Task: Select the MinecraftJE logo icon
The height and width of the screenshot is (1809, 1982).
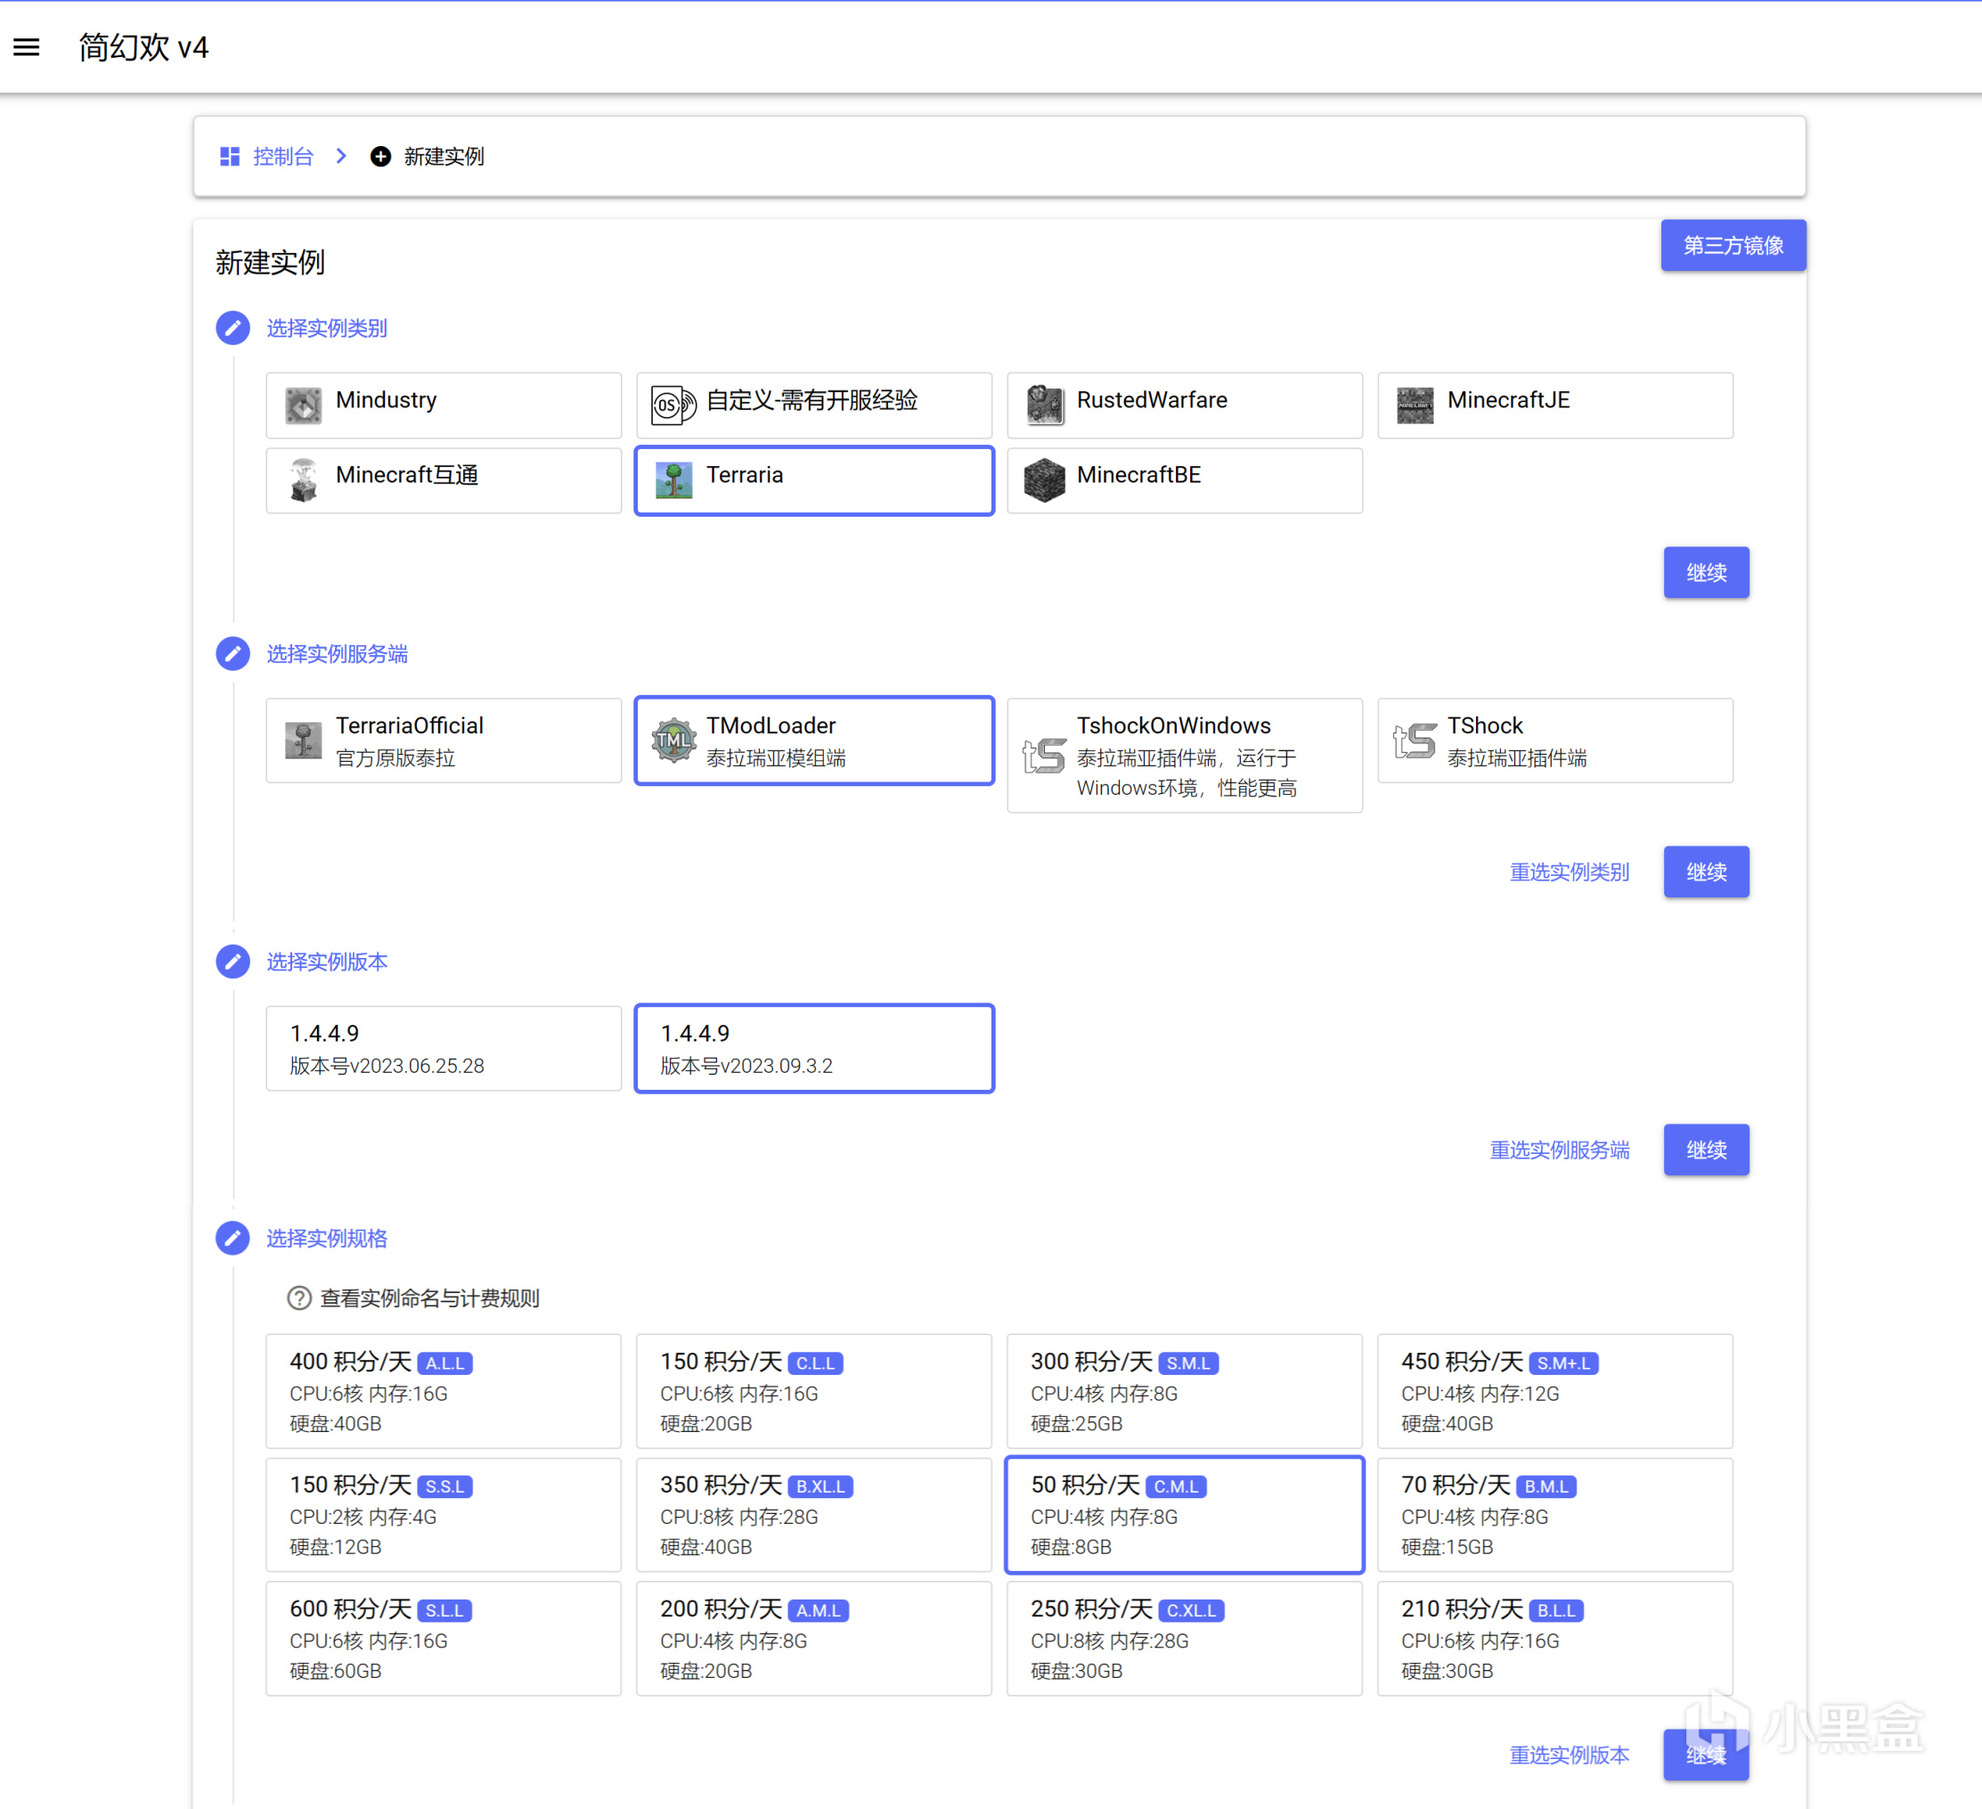Action: (x=1415, y=405)
